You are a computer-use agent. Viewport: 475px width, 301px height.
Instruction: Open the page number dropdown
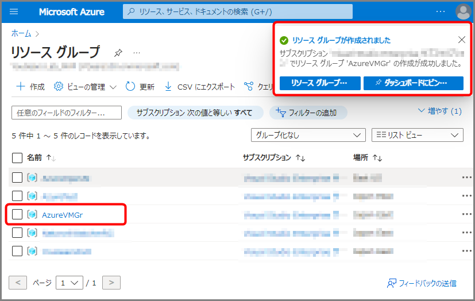[x=69, y=283]
